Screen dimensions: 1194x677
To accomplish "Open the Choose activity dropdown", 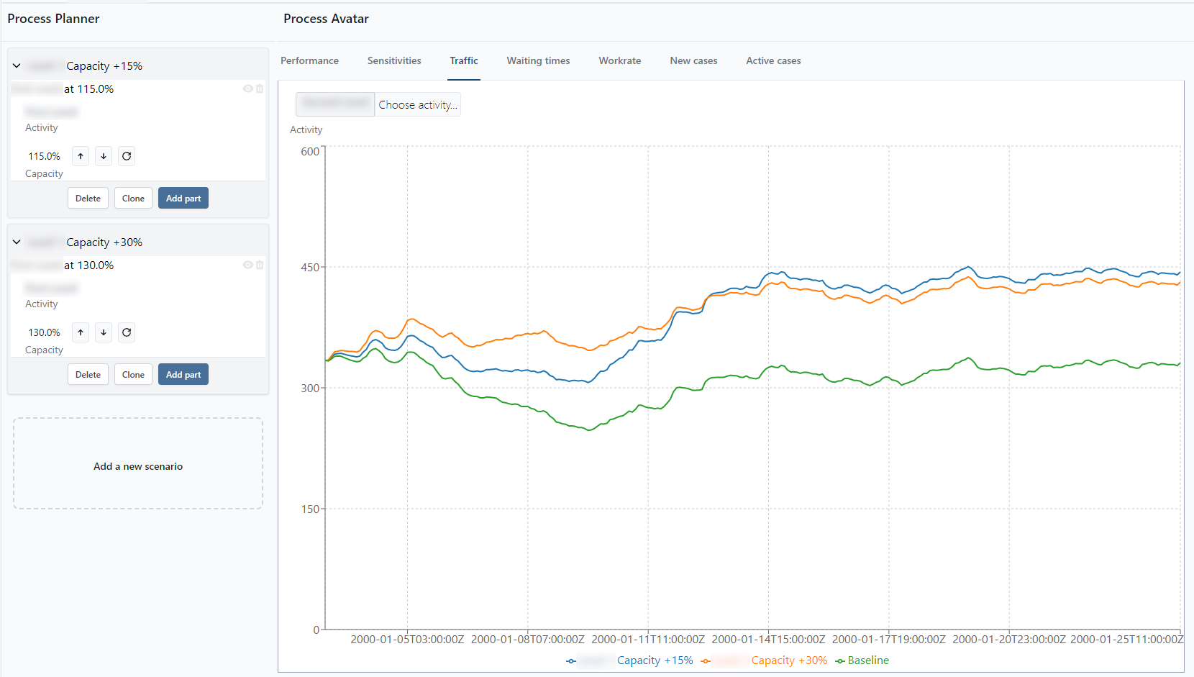I will 417,105.
